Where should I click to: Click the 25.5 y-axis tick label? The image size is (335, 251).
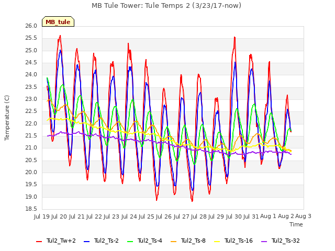(x=31, y=38)
